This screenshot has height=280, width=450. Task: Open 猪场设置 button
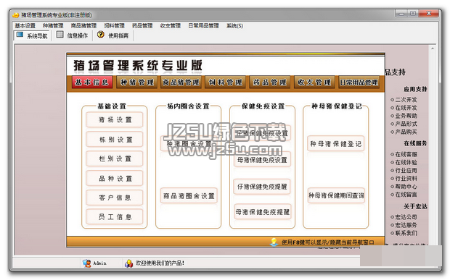[115, 119]
